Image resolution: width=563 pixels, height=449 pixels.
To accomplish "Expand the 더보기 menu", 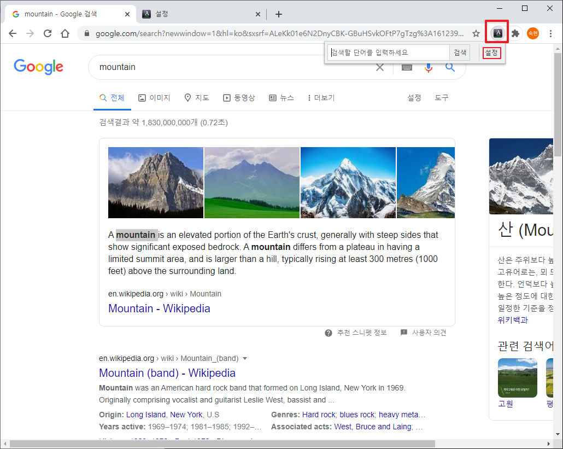I will coord(321,98).
